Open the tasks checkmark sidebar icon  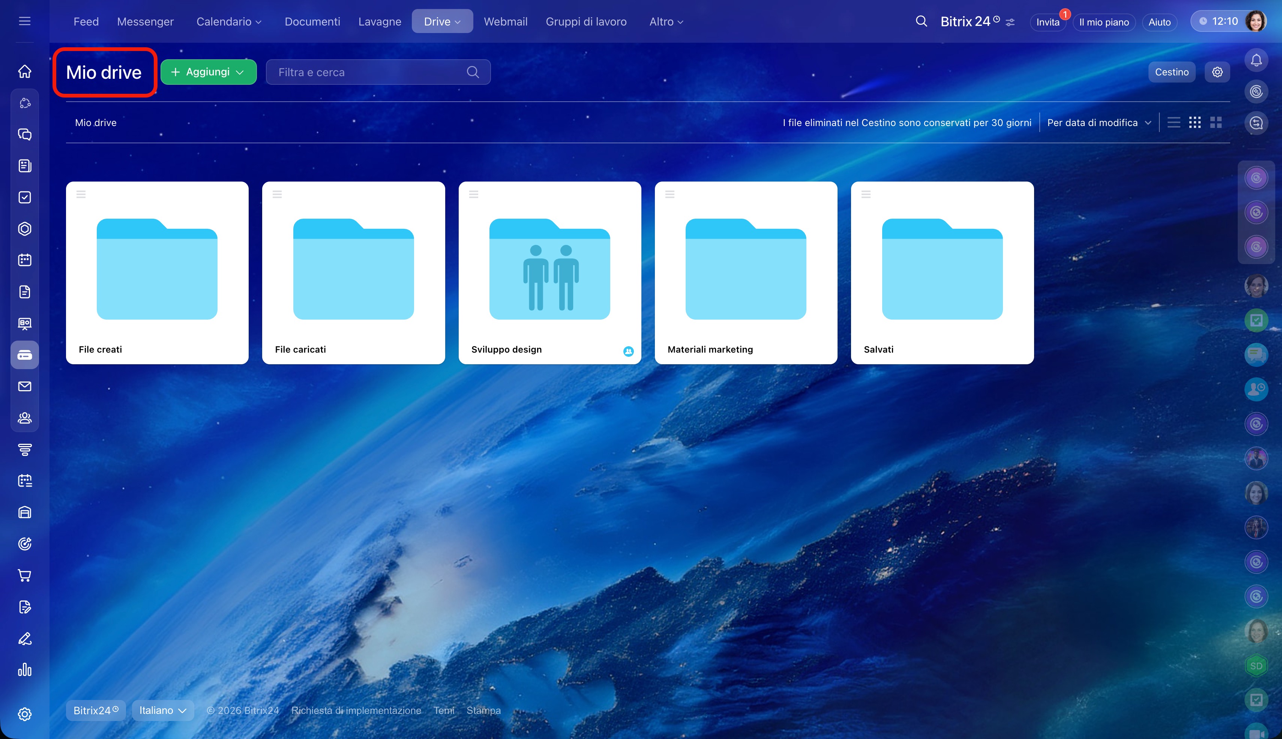[24, 197]
